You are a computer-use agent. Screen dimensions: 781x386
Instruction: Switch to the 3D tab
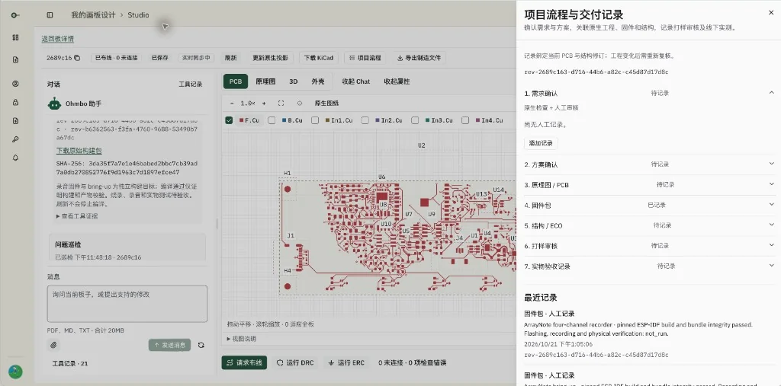[294, 81]
